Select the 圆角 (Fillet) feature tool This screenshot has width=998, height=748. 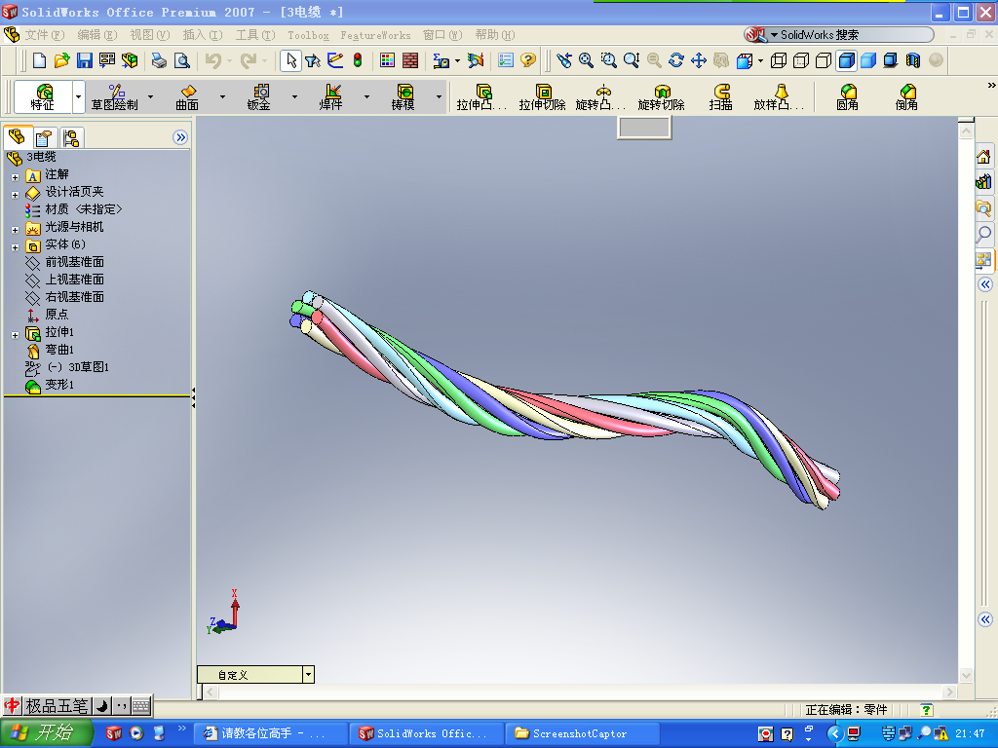point(847,96)
